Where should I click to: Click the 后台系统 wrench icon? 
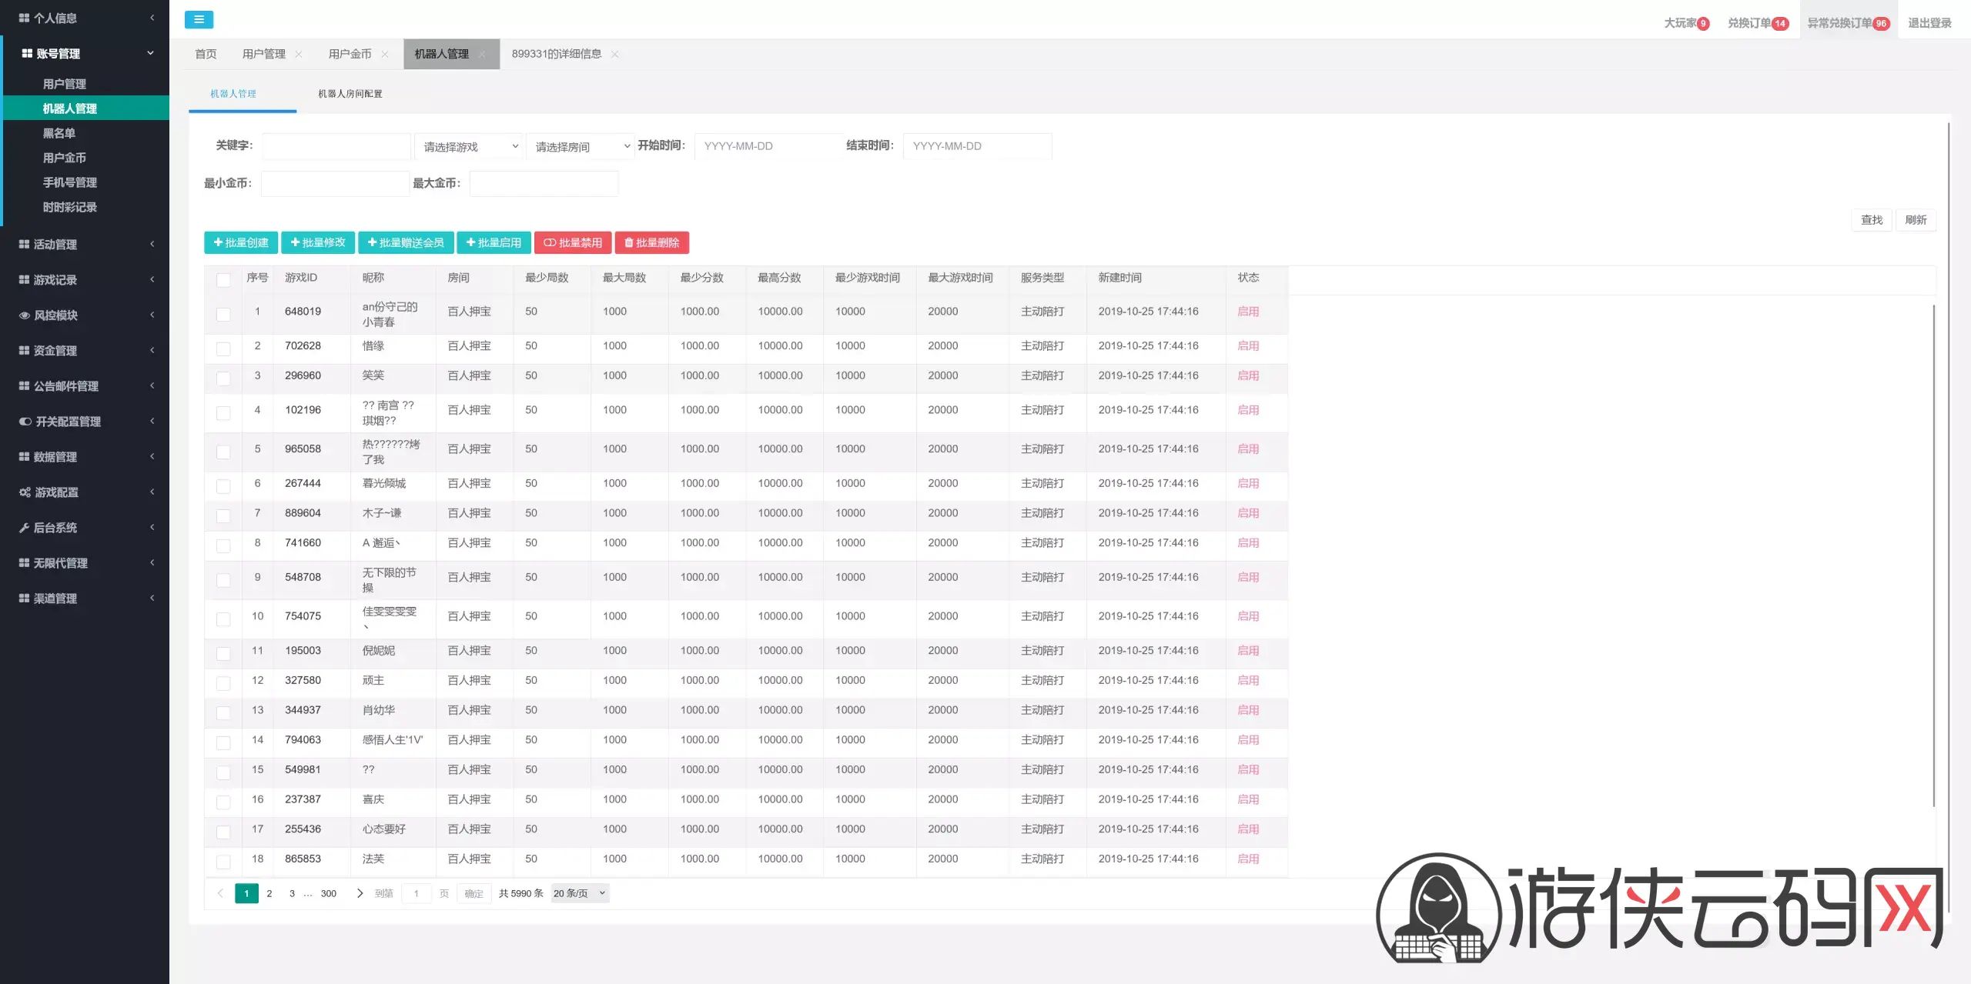click(24, 528)
